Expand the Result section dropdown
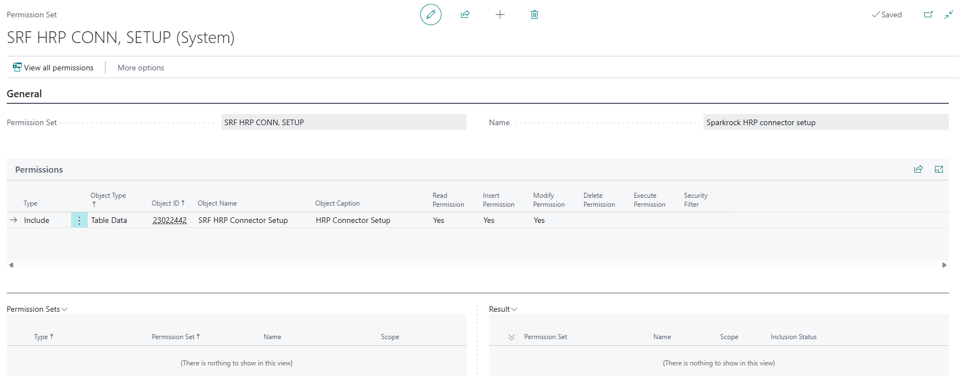The width and height of the screenshot is (964, 376). (x=503, y=309)
